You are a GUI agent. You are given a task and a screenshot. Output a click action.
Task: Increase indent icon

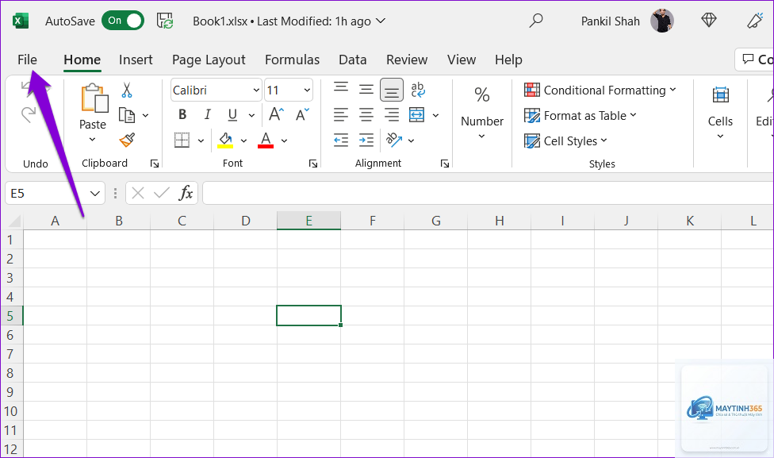pyautogui.click(x=366, y=140)
